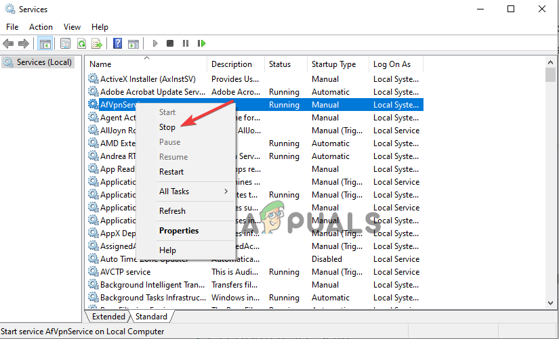Select Services (Local) tree node
The image size is (559, 339).
[x=38, y=62]
